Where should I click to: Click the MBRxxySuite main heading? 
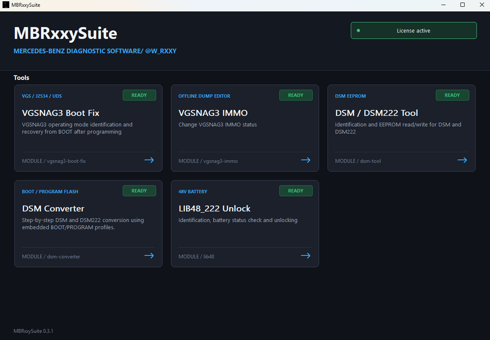(x=65, y=33)
